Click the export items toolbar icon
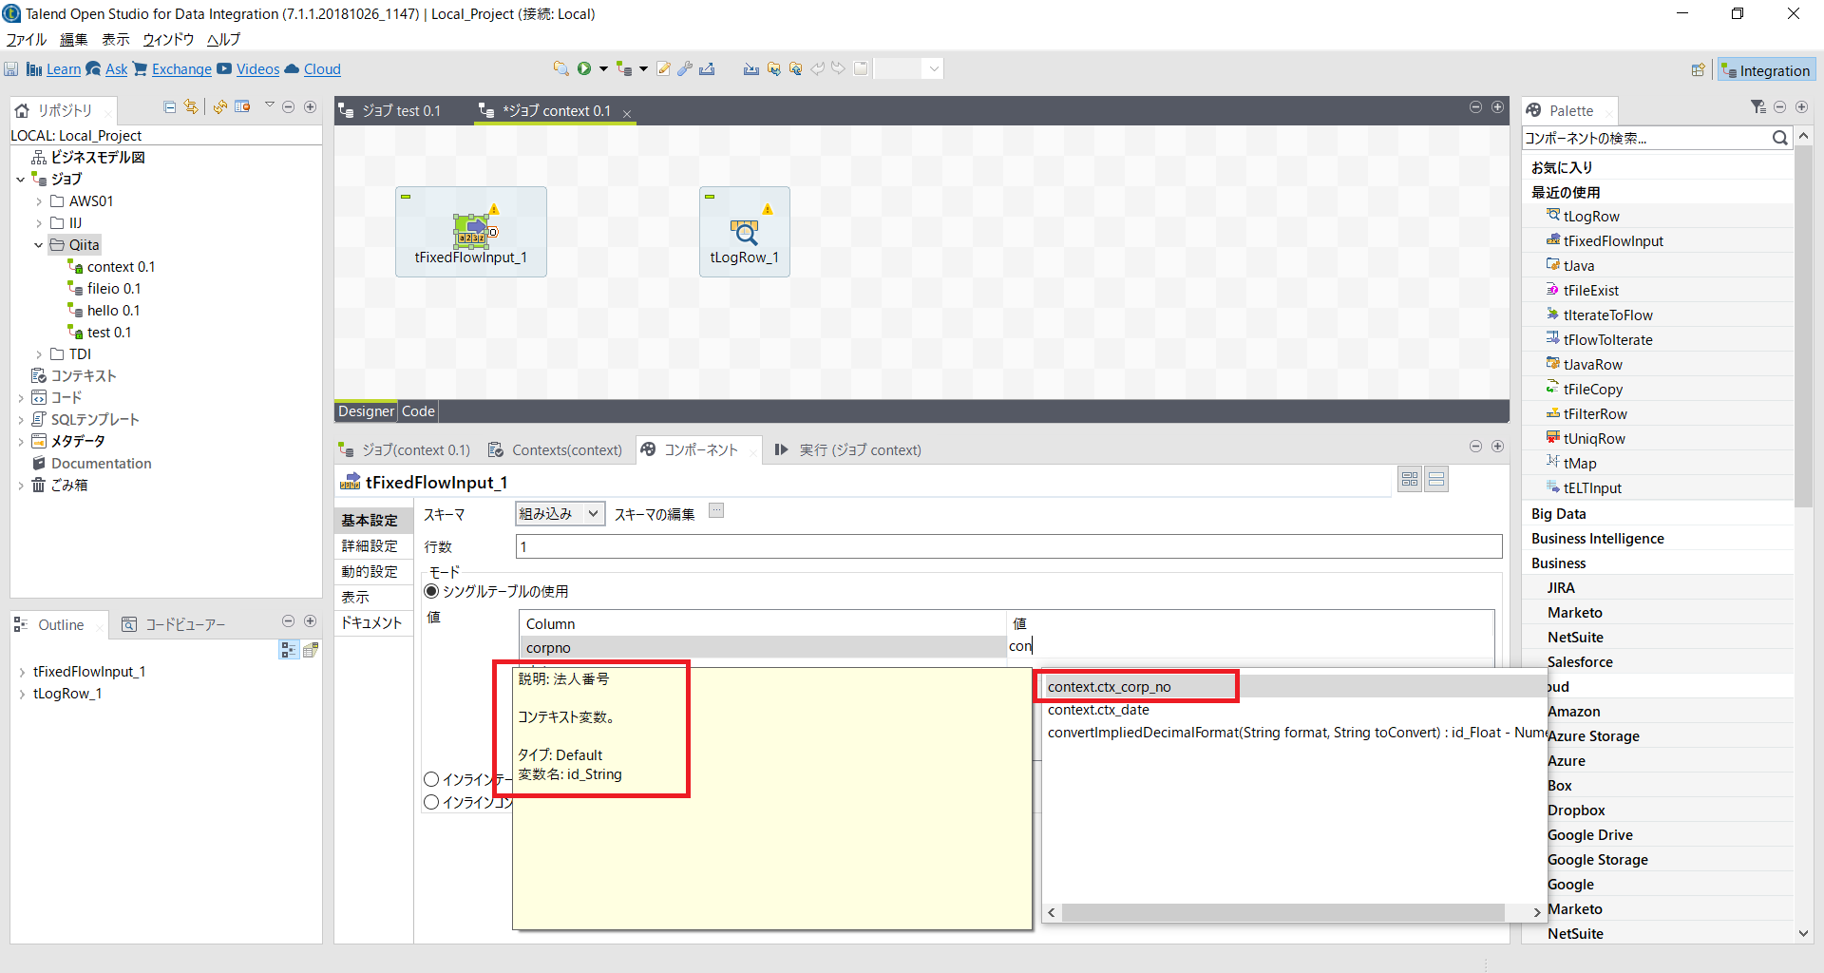Screen dimensions: 1824x973 [x=708, y=67]
